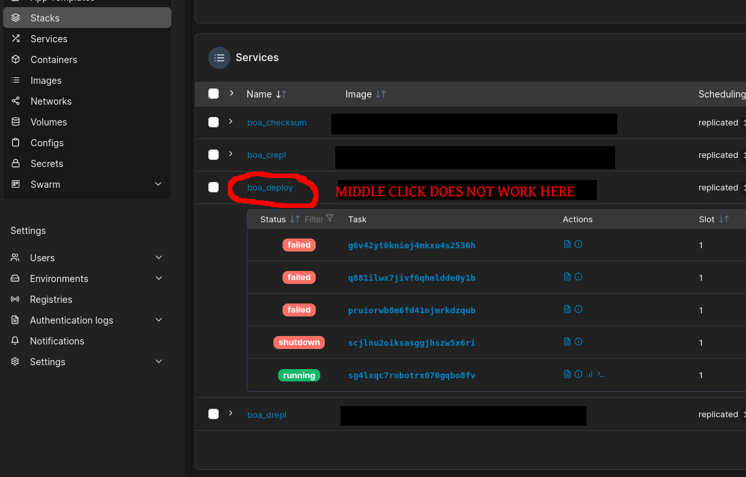Viewport: 746px width, 477px height.
Task: Click the Networks icon in sidebar
Action: (14, 101)
